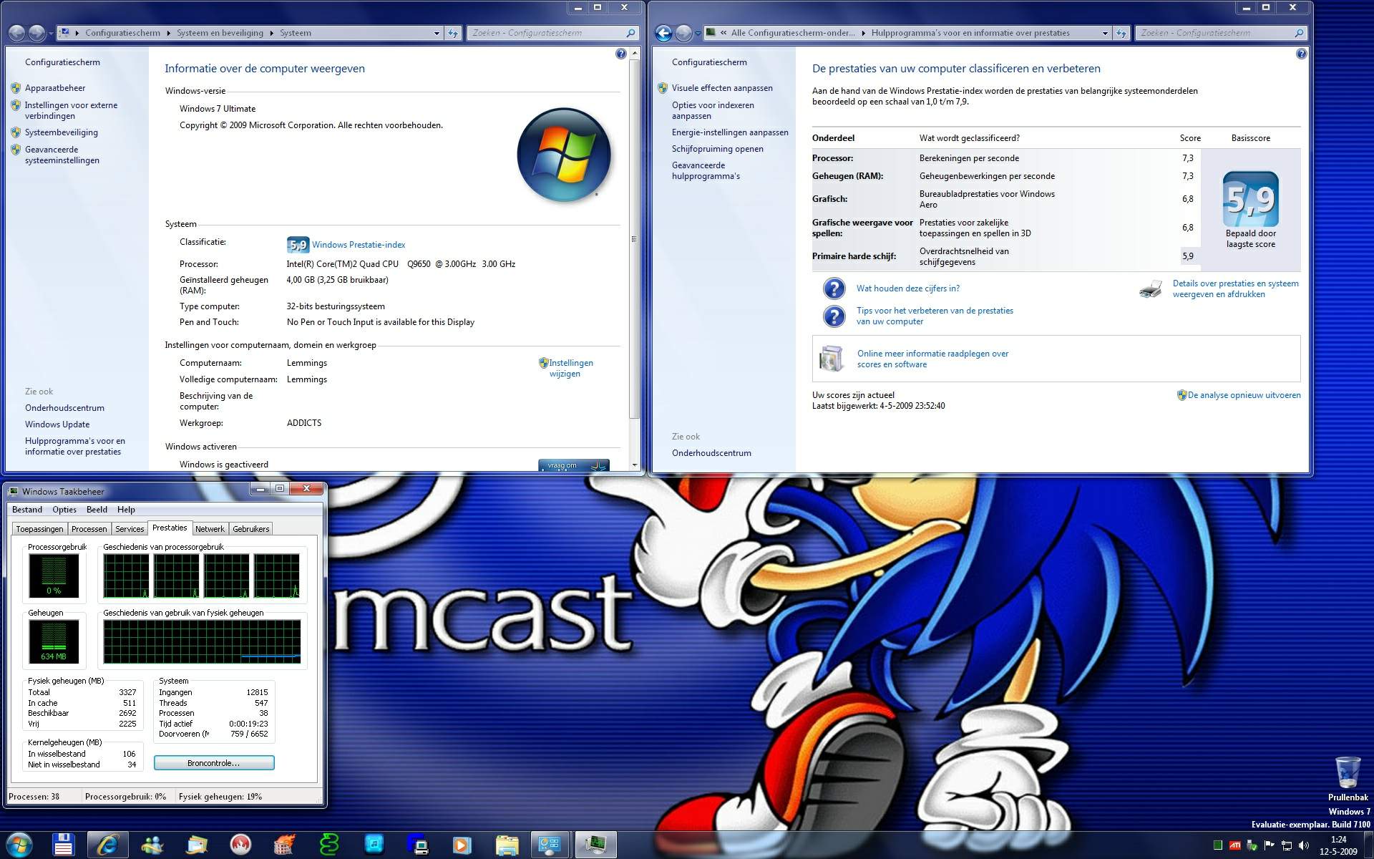
Task: Launch Windows Media Player from taskbar
Action: pyautogui.click(x=462, y=845)
